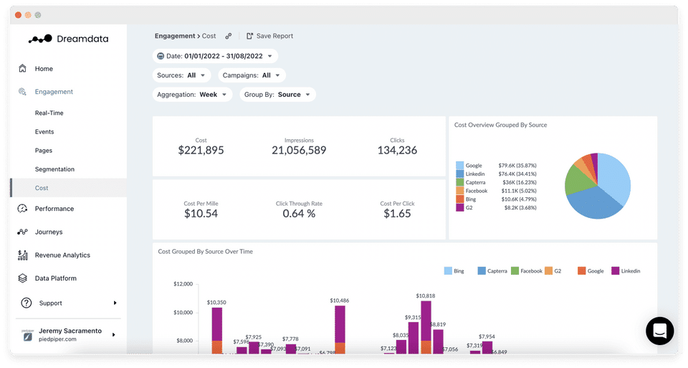Image resolution: width=688 pixels, height=368 pixels.
Task: Open Support menu
Action: pos(50,303)
